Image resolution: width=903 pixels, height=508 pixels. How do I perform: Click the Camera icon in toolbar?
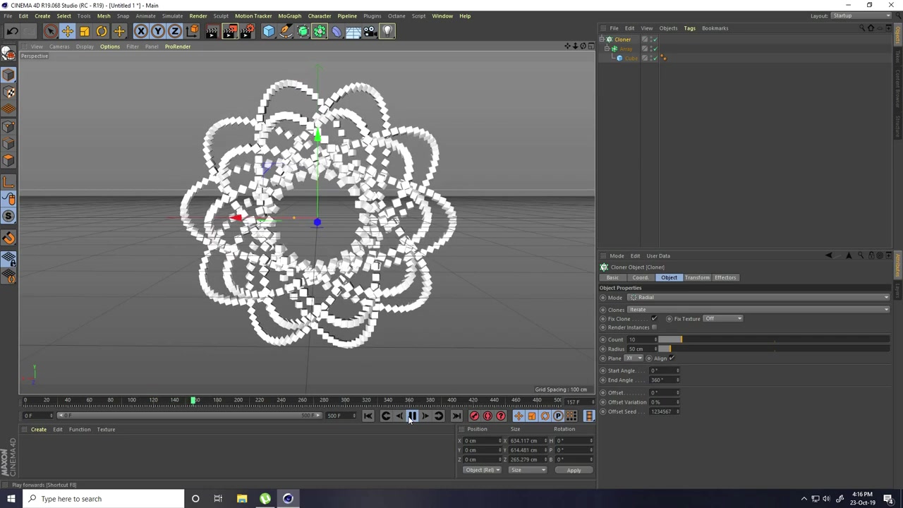pyautogui.click(x=370, y=31)
